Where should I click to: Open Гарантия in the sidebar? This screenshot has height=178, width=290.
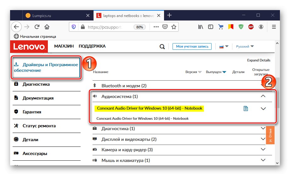pyautogui.click(x=32, y=112)
